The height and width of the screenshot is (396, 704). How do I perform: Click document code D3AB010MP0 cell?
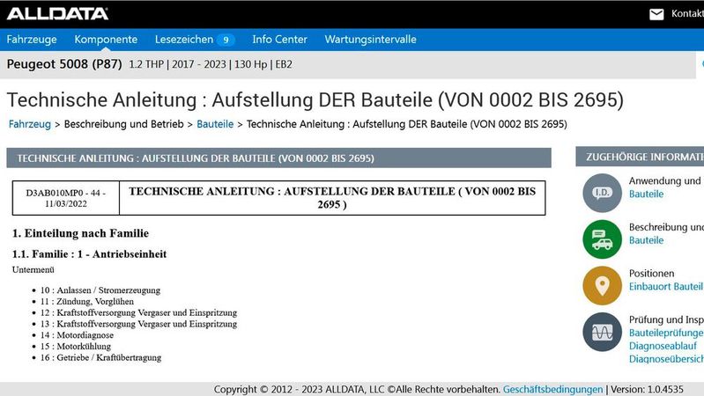click(x=66, y=198)
